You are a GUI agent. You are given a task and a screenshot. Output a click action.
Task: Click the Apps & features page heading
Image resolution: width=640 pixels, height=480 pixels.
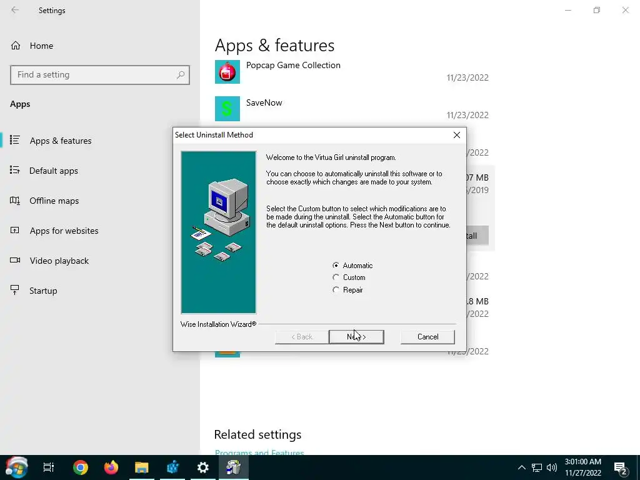(274, 45)
